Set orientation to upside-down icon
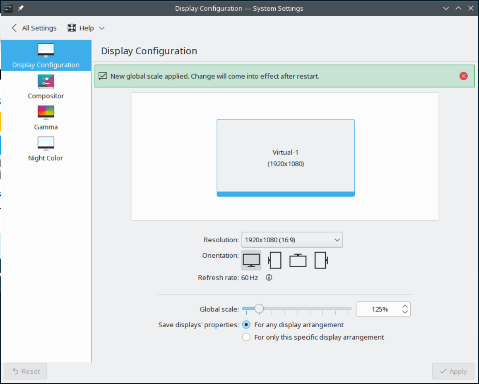 298,261
